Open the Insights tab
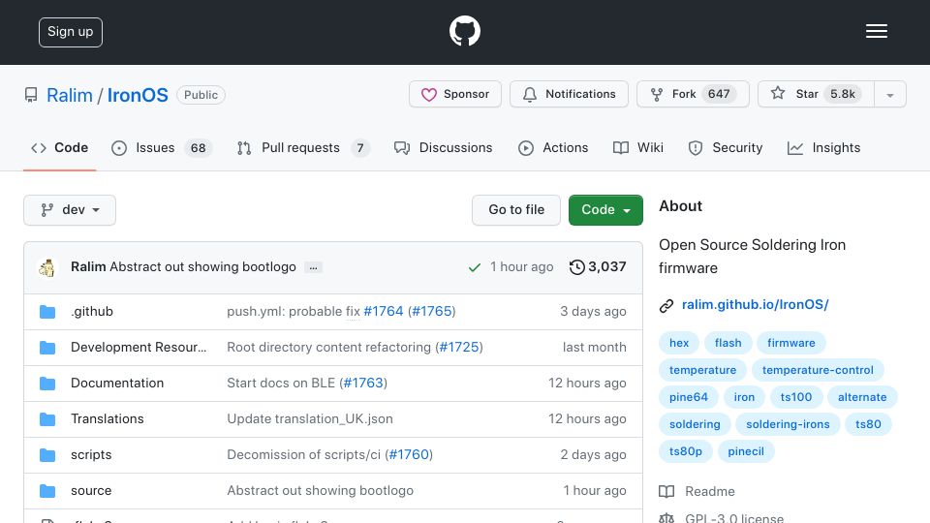The image size is (930, 523). 823,147
